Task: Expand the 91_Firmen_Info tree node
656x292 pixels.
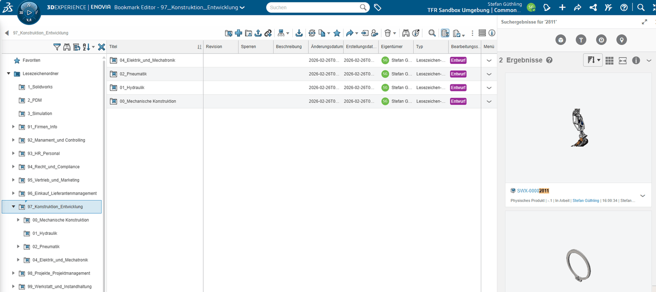Action: 14,127
